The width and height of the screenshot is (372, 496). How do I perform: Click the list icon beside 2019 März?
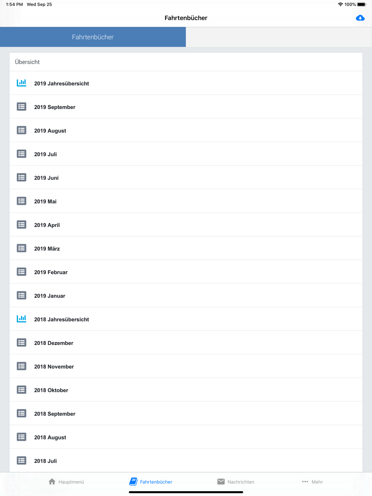[x=22, y=248]
